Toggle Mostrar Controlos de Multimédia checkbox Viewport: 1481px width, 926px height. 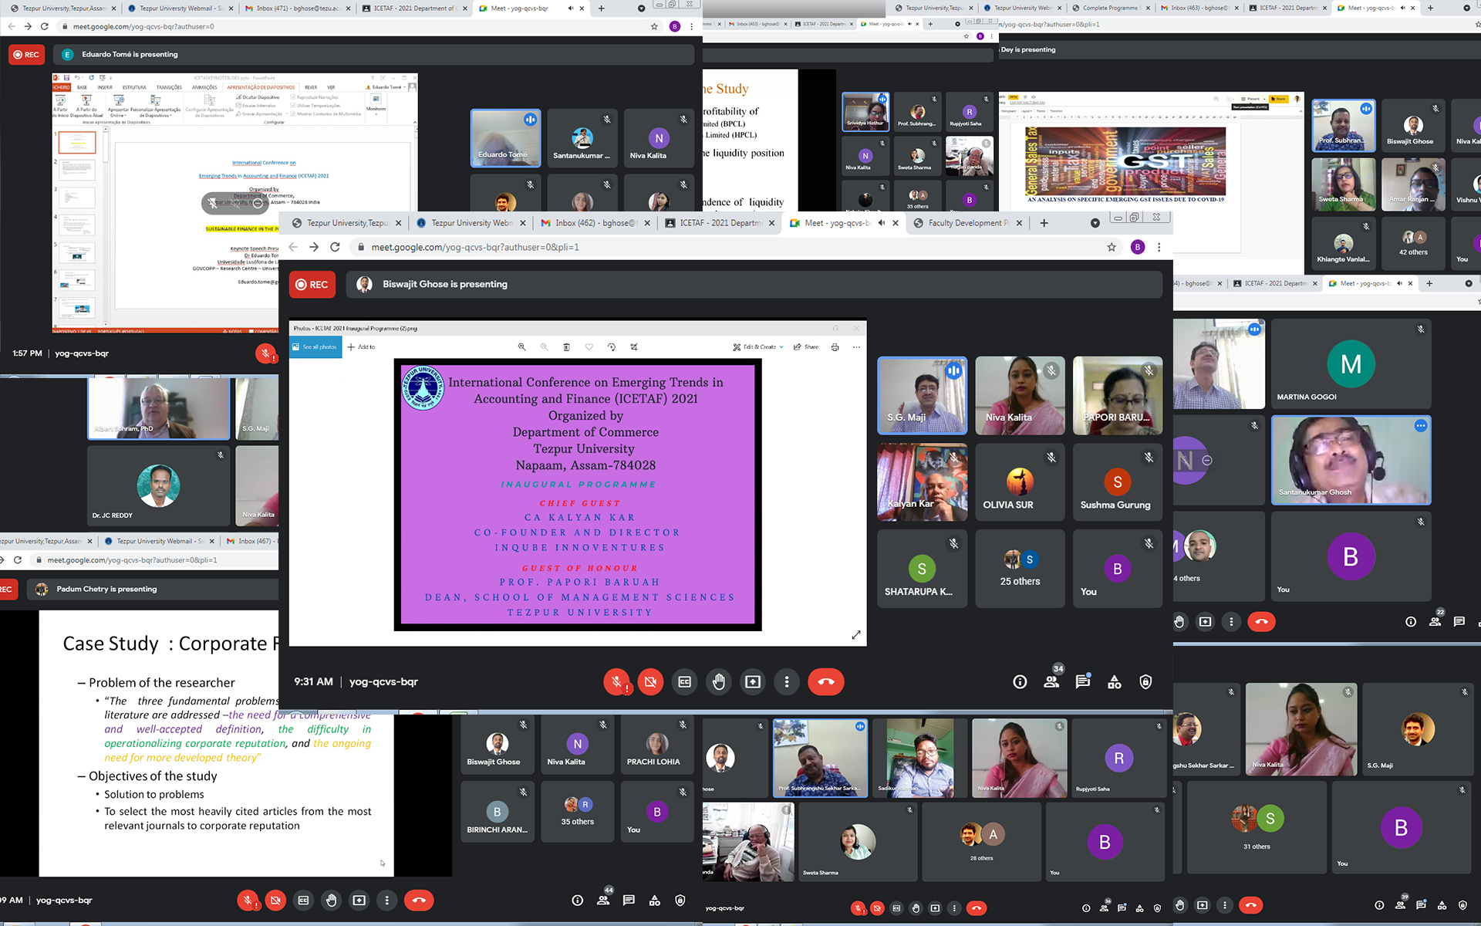pos(326,113)
